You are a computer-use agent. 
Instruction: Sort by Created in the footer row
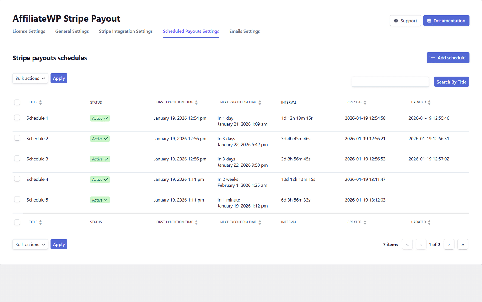[365, 223]
